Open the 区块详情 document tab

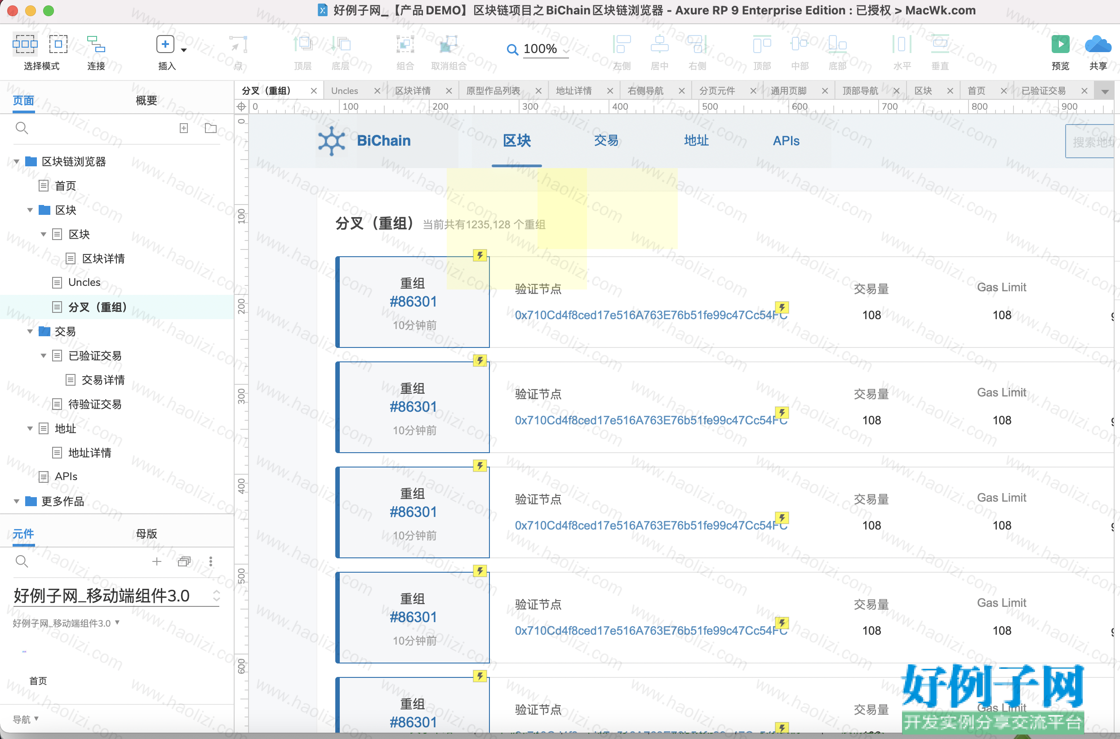coord(413,90)
